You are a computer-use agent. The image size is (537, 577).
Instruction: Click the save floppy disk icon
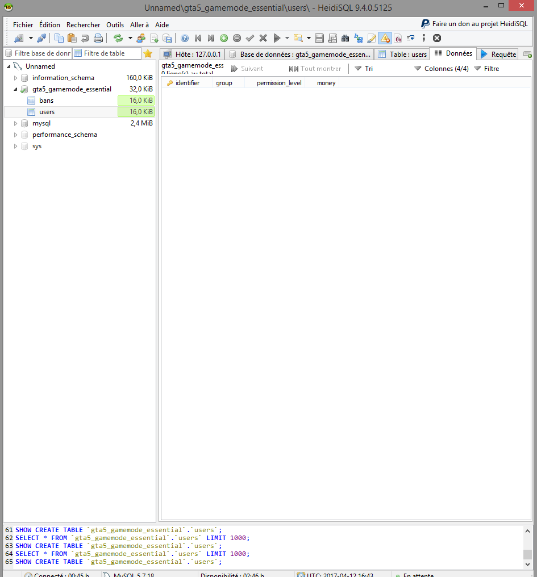319,38
